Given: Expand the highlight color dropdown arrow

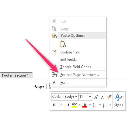Looking at the screenshot, I should click(x=79, y=105).
